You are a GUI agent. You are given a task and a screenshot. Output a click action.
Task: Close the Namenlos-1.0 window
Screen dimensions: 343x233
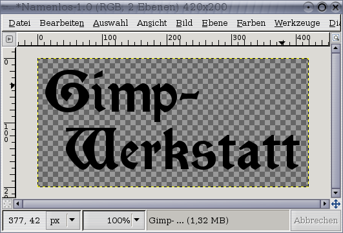click(x=335, y=7)
